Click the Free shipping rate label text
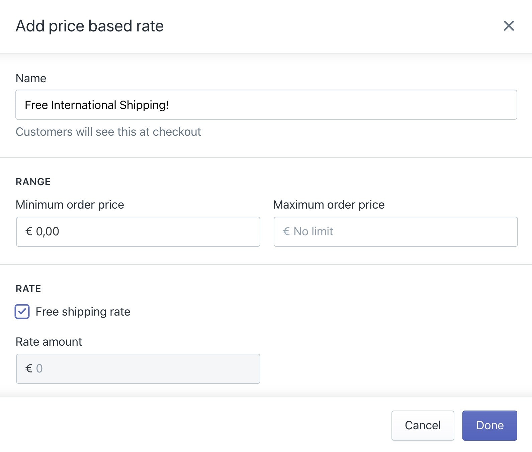Screen dimensions: 532x452 coord(83,312)
